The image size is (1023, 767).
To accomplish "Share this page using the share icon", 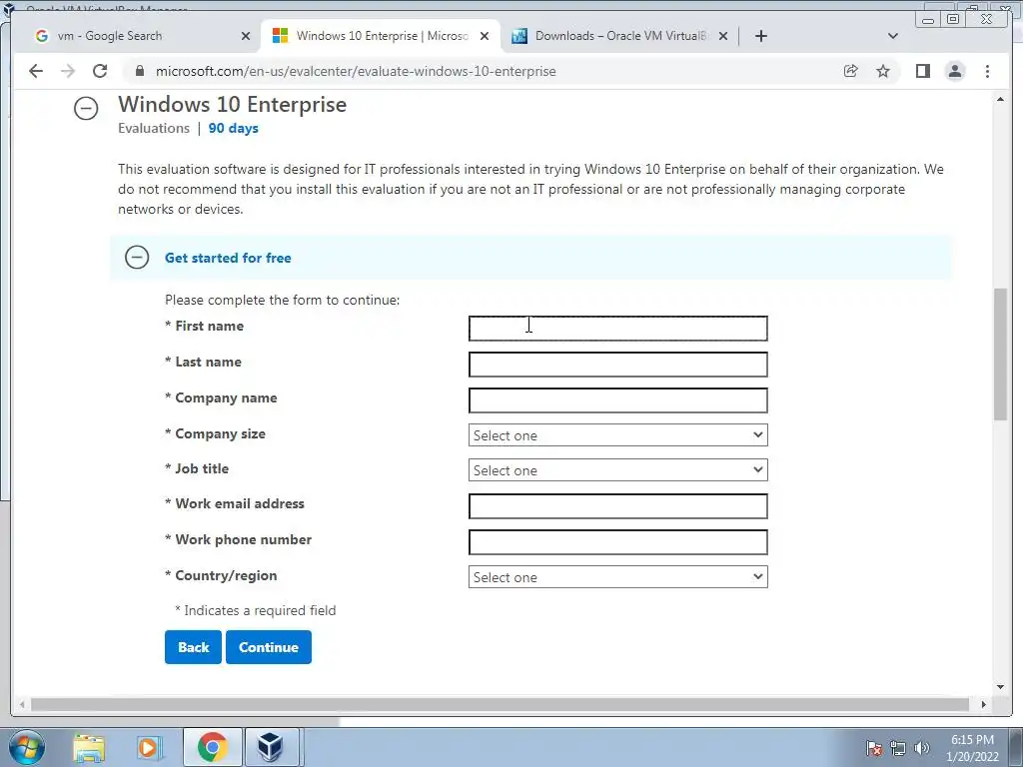I will click(851, 71).
